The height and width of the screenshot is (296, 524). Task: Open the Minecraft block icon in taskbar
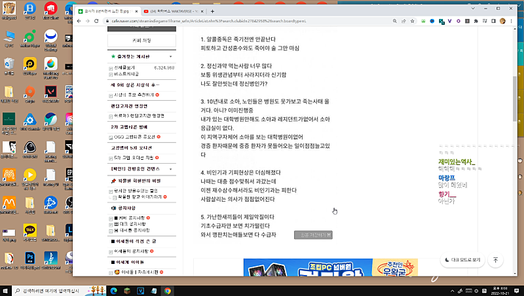coord(127,291)
